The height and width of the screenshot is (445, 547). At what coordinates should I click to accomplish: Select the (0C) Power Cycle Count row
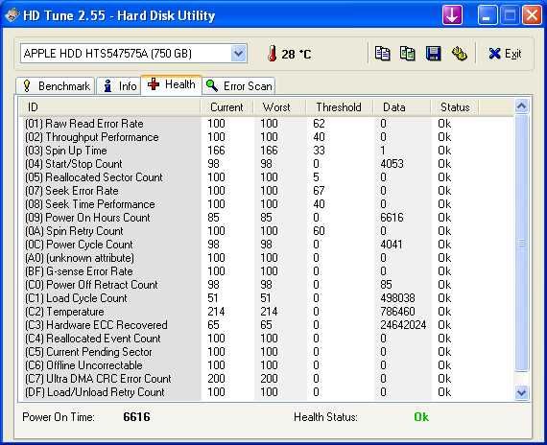[x=267, y=245]
